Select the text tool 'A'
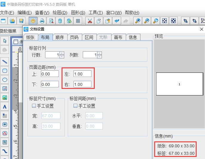205x159 pixels. point(5,106)
